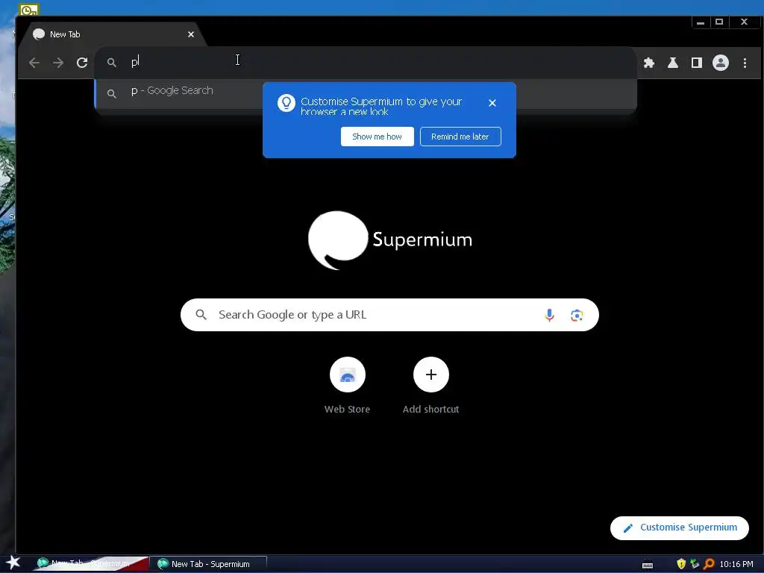Viewport: 764px width, 573px height.
Task: Open the three-dot browser menu
Action: click(x=745, y=63)
